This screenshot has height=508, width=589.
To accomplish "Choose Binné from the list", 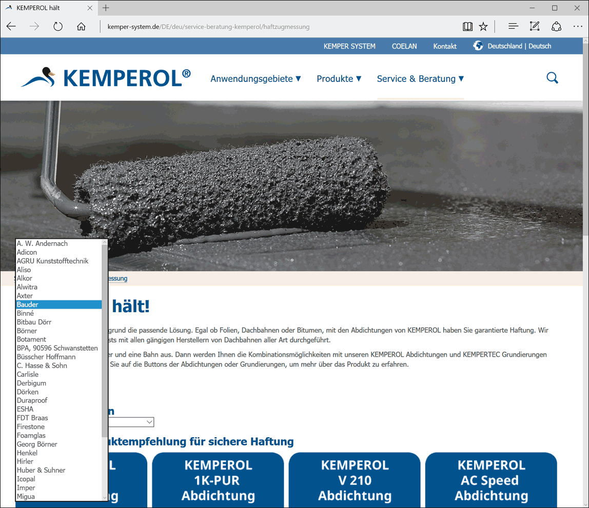I will coord(59,313).
